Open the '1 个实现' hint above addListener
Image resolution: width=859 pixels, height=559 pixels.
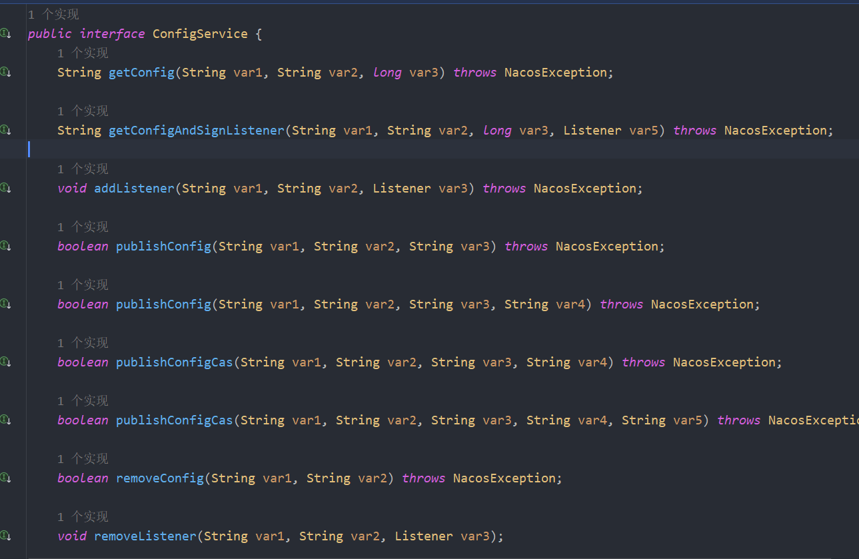pos(83,169)
